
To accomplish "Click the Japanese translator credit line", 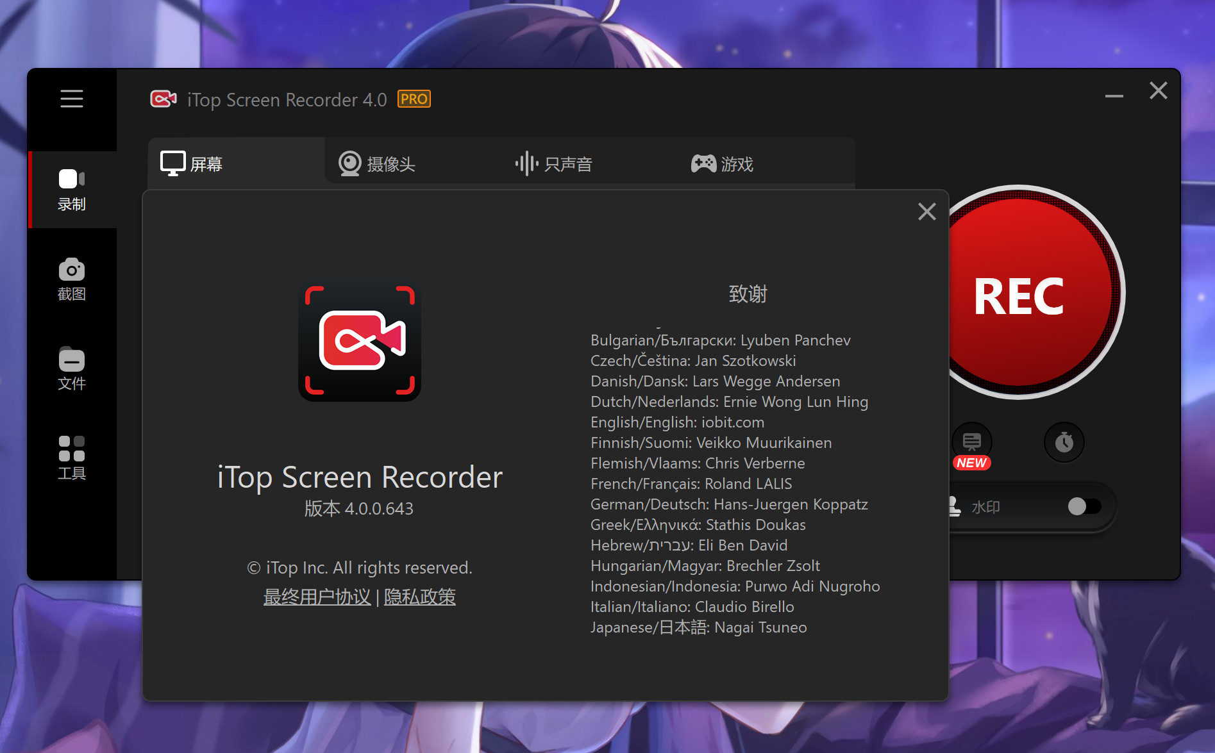I will 699,627.
